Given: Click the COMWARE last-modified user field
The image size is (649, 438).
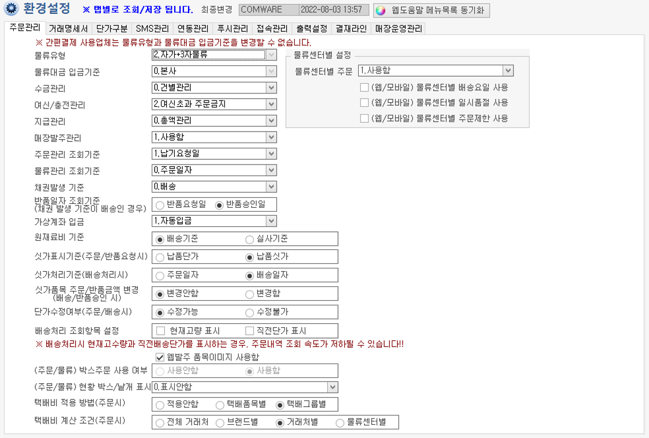Looking at the screenshot, I should click(x=269, y=9).
